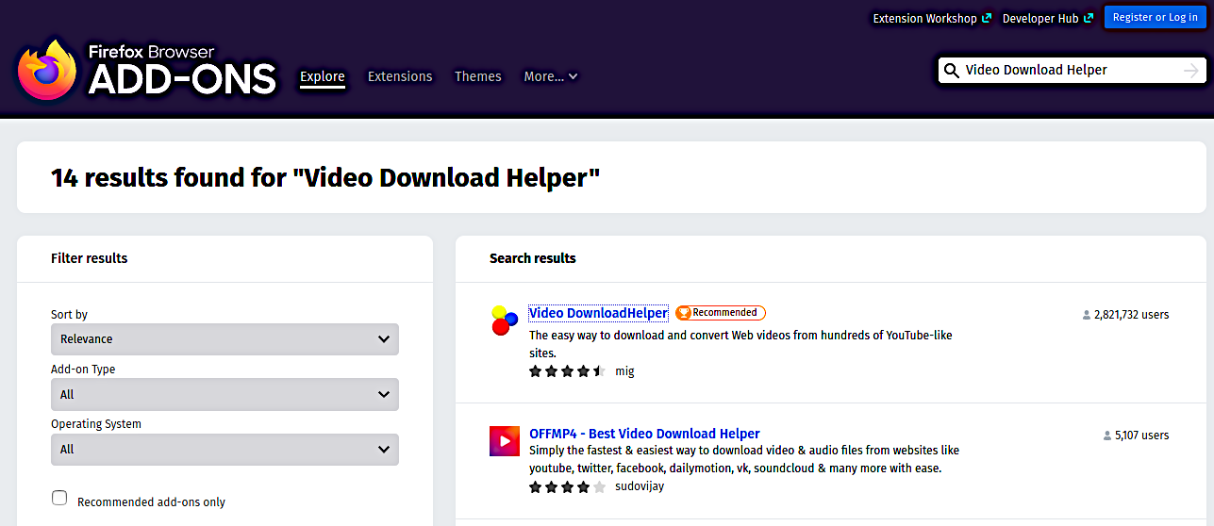The width and height of the screenshot is (1214, 526).
Task: Click the 2,821,732 users count
Action: (x=1125, y=315)
